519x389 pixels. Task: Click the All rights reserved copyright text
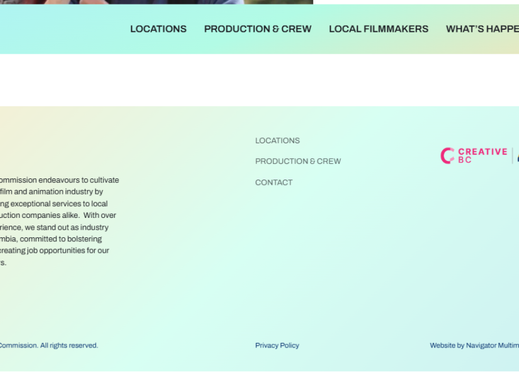click(49, 346)
